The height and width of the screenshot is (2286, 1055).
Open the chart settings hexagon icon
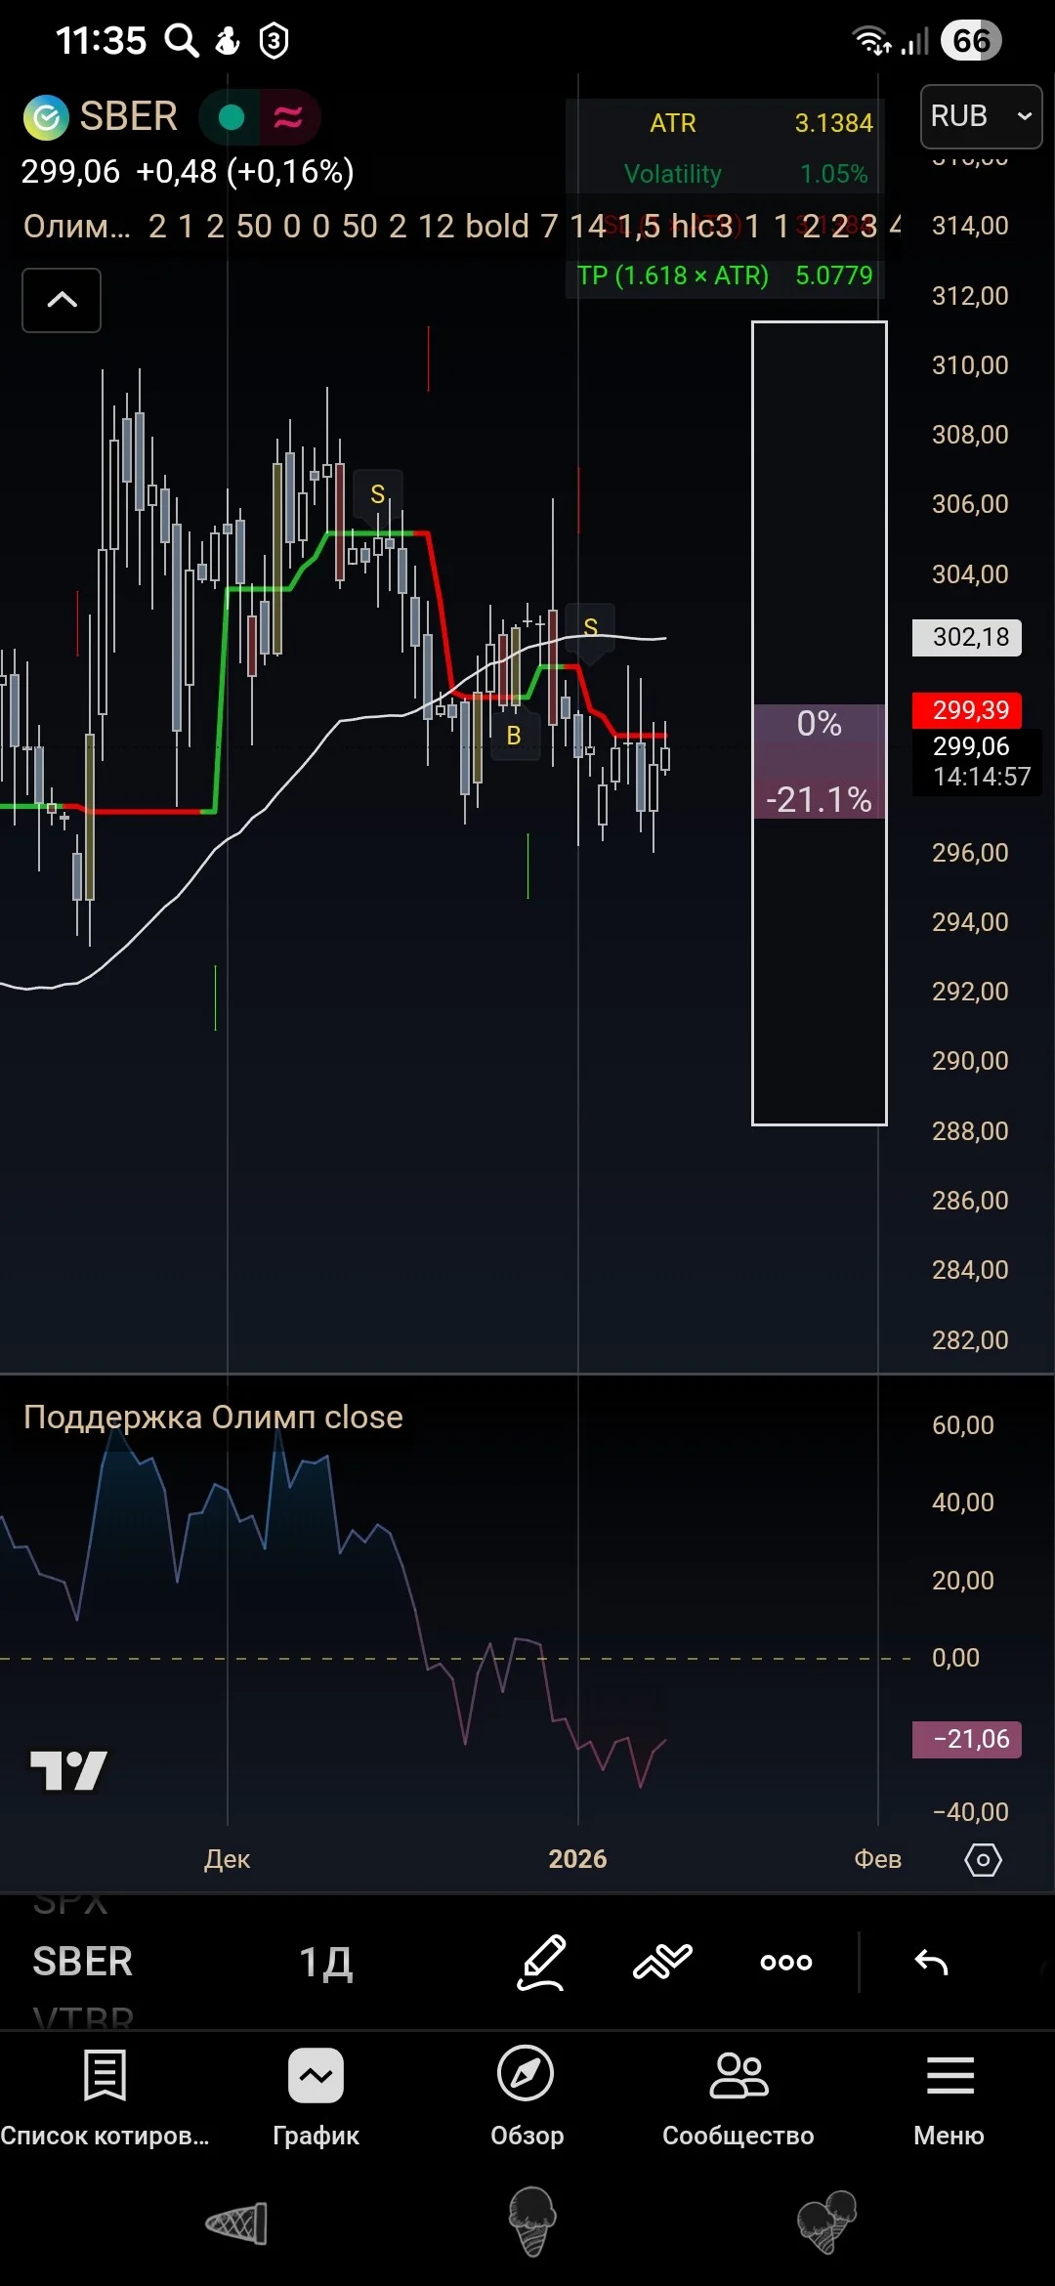click(983, 1859)
